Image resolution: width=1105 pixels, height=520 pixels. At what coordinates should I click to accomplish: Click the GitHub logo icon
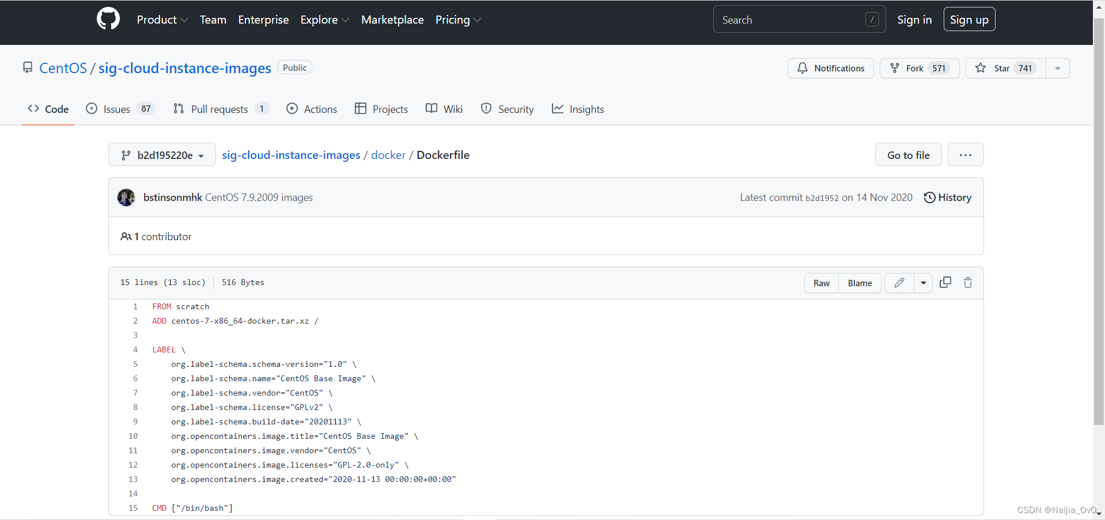(108, 19)
